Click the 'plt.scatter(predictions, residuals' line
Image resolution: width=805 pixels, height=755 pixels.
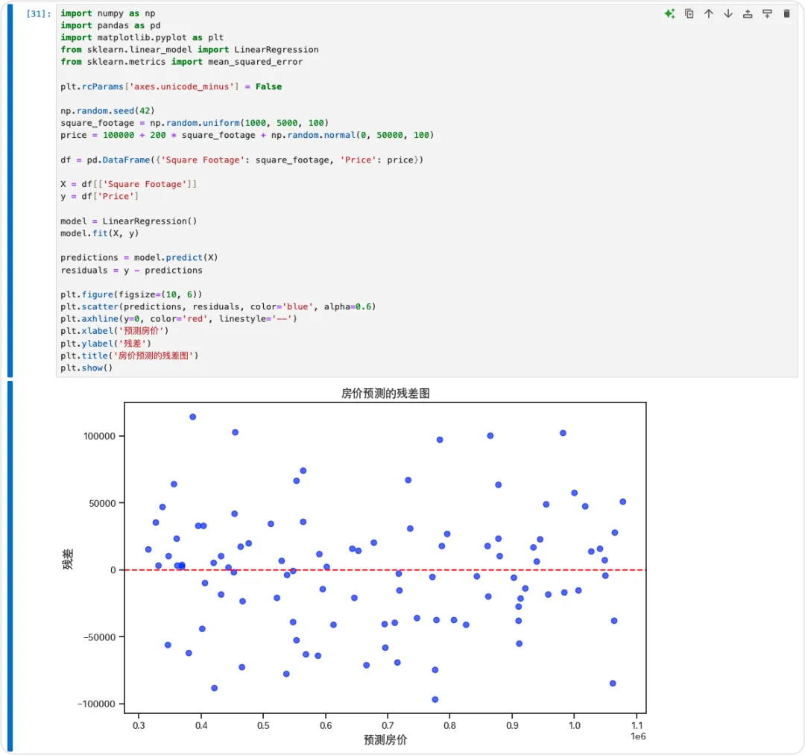tap(218, 307)
